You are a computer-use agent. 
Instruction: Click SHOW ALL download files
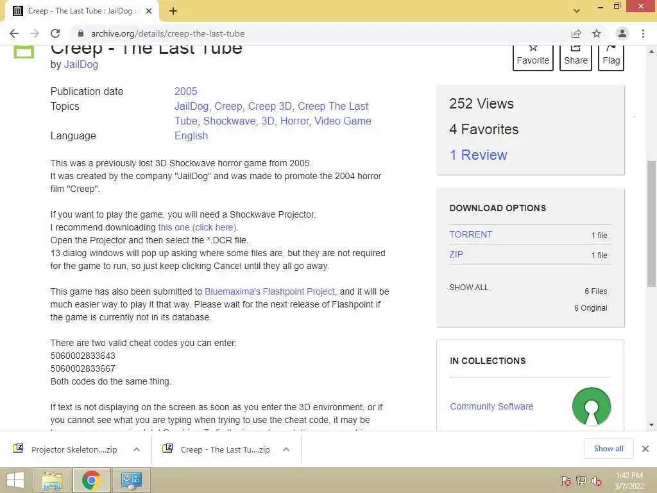click(469, 287)
